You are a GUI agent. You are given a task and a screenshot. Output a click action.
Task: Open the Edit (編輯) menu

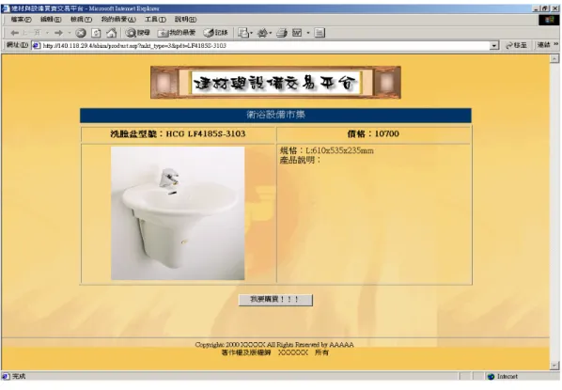pyautogui.click(x=51, y=20)
